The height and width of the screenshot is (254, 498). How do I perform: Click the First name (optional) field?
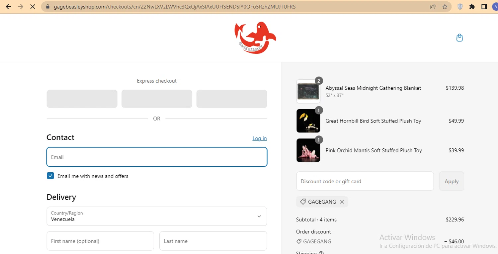tap(100, 241)
